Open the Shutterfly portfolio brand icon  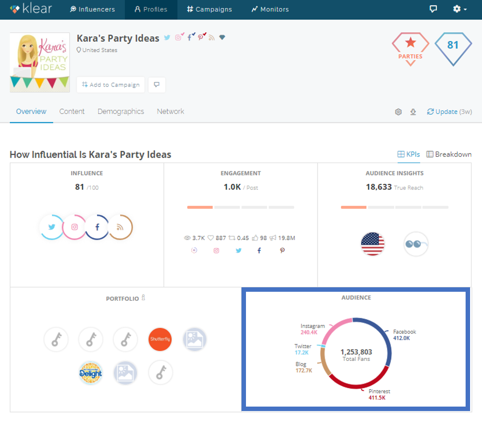(x=160, y=340)
